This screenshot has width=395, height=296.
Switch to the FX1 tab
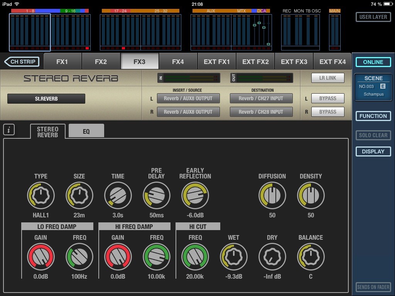pyautogui.click(x=62, y=61)
